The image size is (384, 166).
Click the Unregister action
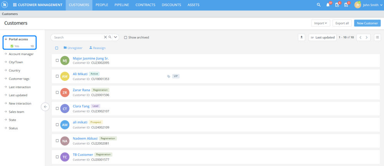tap(73, 48)
